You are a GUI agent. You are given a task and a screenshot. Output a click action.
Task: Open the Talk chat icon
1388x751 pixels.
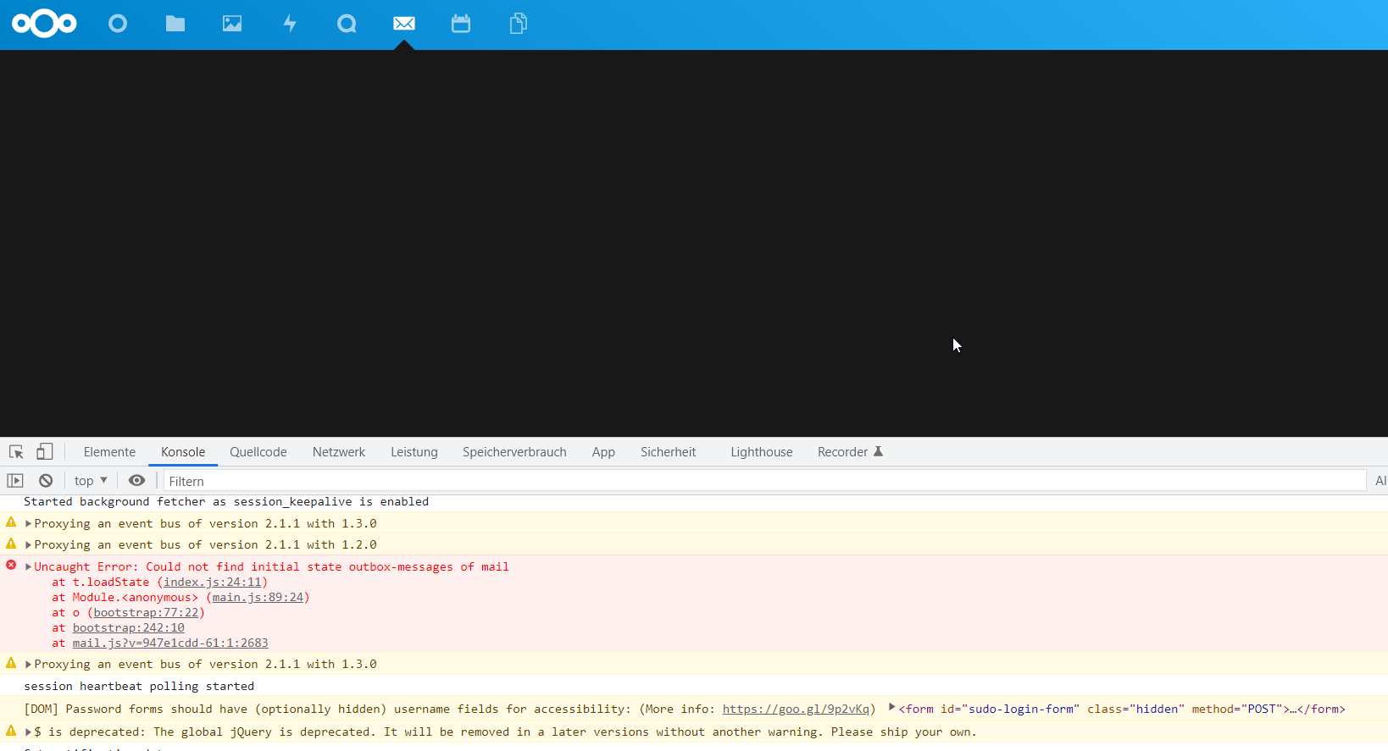point(347,24)
